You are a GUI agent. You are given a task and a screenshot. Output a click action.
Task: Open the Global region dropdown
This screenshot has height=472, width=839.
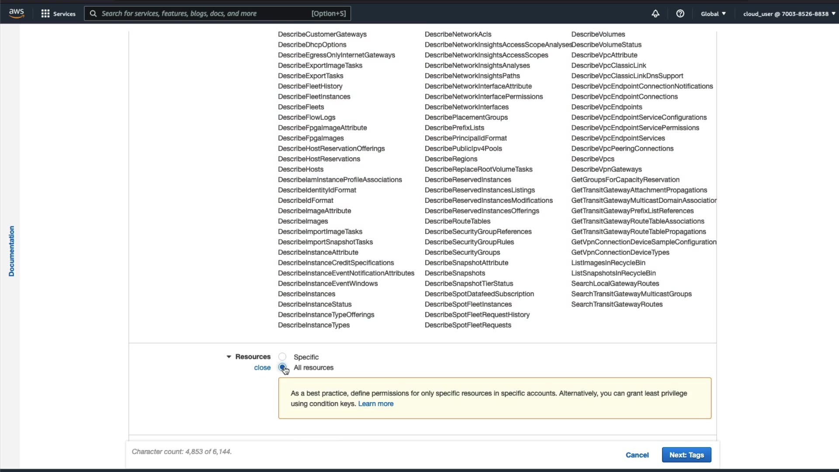713,14
